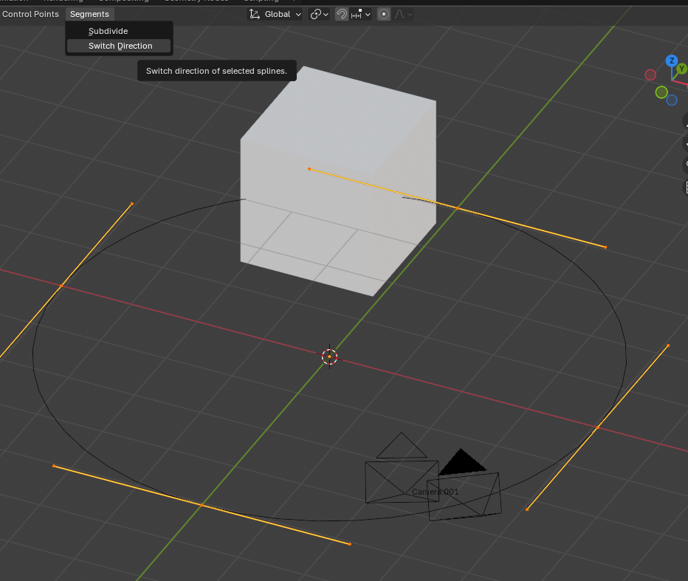The height and width of the screenshot is (581, 688).
Task: Open the pivot point dropdown
Action: (x=320, y=14)
